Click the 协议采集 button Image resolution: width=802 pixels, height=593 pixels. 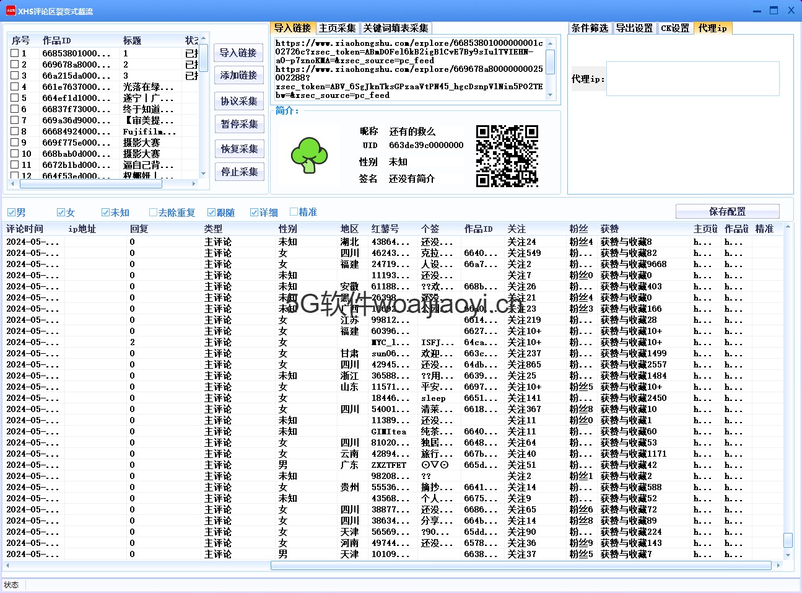tap(238, 101)
